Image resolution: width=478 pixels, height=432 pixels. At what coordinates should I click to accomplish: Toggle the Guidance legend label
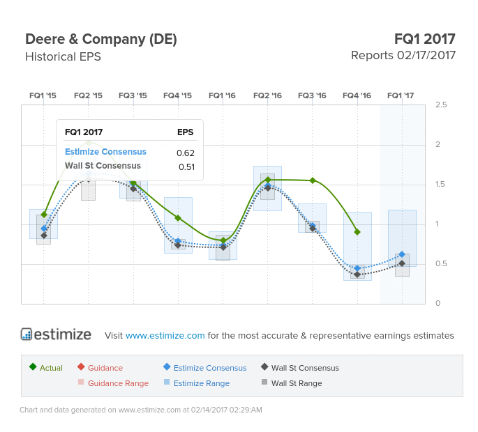105,368
